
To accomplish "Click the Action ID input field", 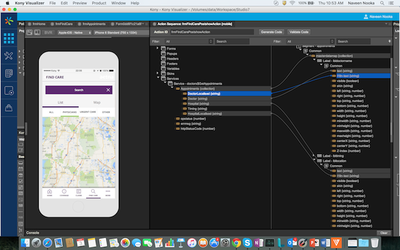I will pos(212,32).
